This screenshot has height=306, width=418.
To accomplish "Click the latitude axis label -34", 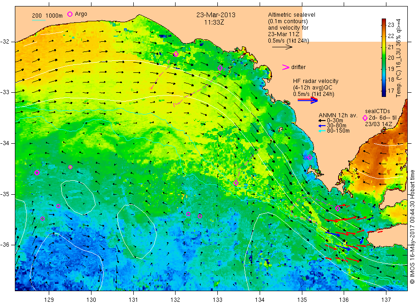I will (5, 143).
